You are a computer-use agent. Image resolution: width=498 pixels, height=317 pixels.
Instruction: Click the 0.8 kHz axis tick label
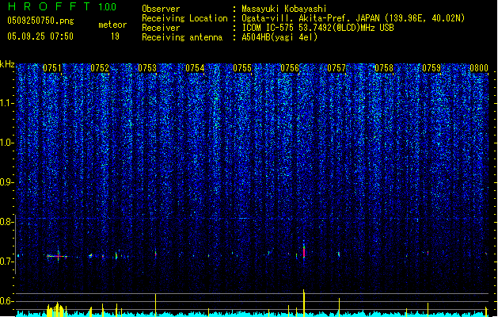(6, 222)
